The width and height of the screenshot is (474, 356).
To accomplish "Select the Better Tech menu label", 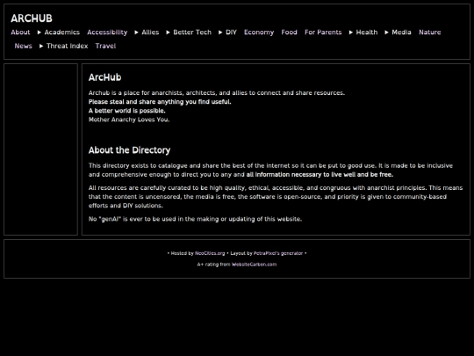I will click(192, 33).
